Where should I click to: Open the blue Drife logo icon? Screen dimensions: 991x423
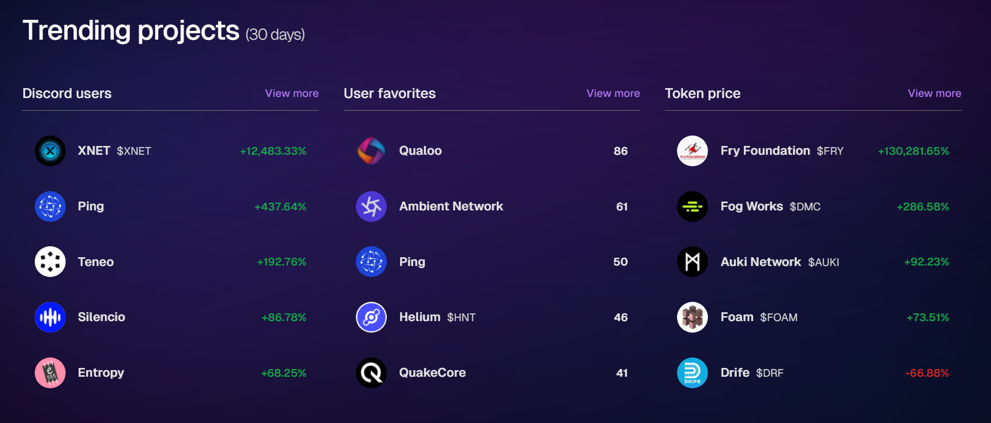click(692, 373)
